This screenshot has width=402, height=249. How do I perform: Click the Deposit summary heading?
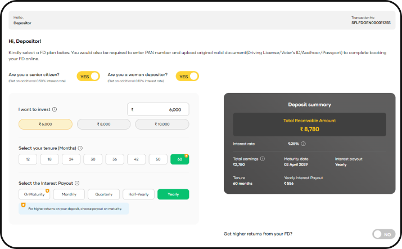pyautogui.click(x=309, y=105)
